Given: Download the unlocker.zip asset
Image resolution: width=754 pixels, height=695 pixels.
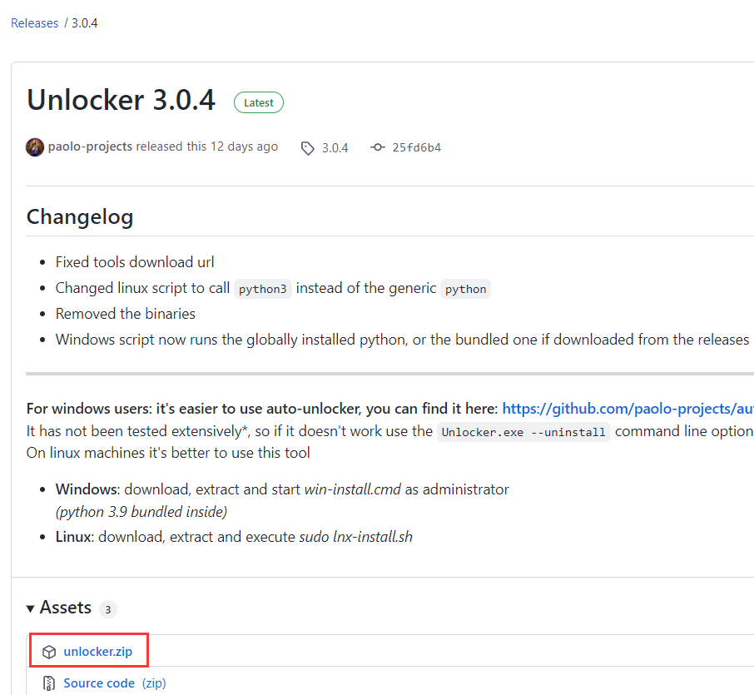Looking at the screenshot, I should [x=97, y=652].
